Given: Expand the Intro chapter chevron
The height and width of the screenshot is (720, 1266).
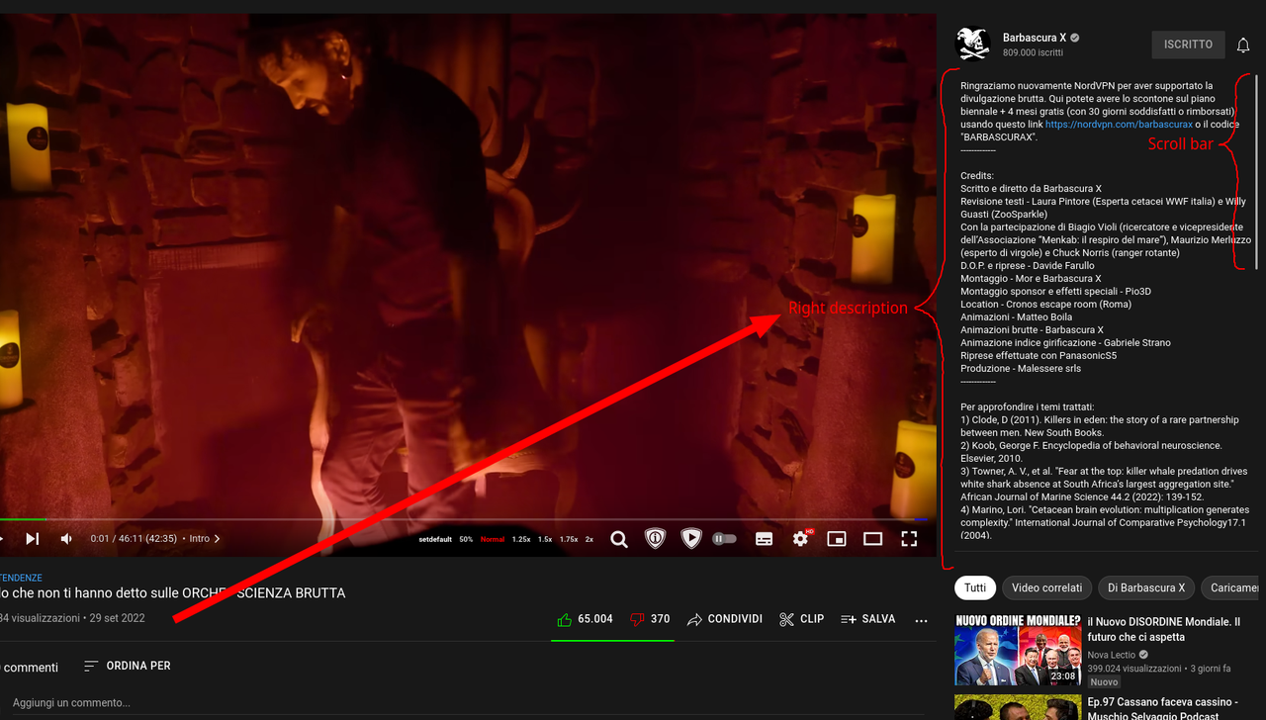Looking at the screenshot, I should pyautogui.click(x=217, y=539).
